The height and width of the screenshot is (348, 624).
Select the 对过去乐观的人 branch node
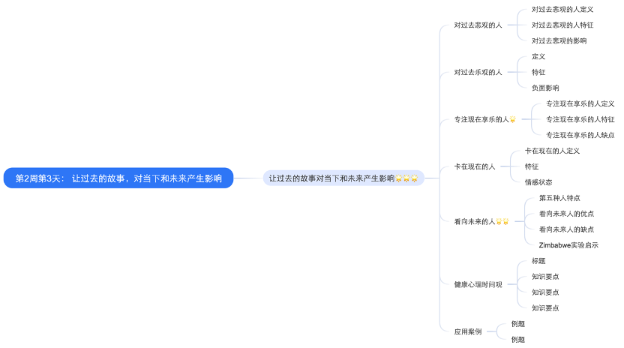(478, 72)
